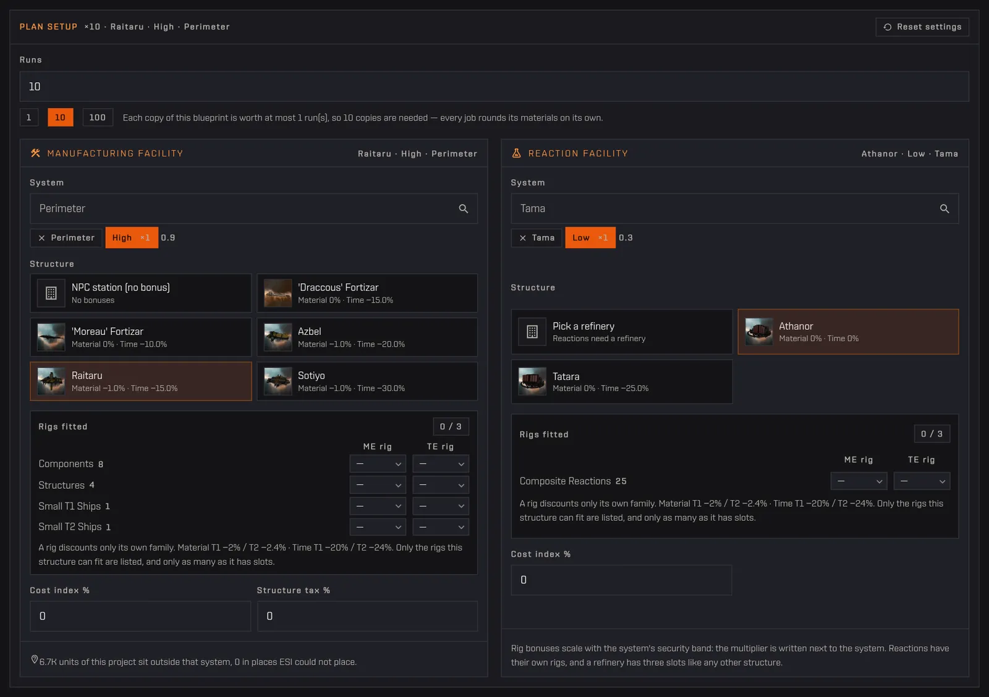Toggle the High security band chip

click(132, 238)
